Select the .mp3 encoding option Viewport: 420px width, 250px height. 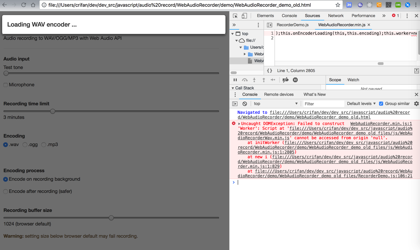44,145
